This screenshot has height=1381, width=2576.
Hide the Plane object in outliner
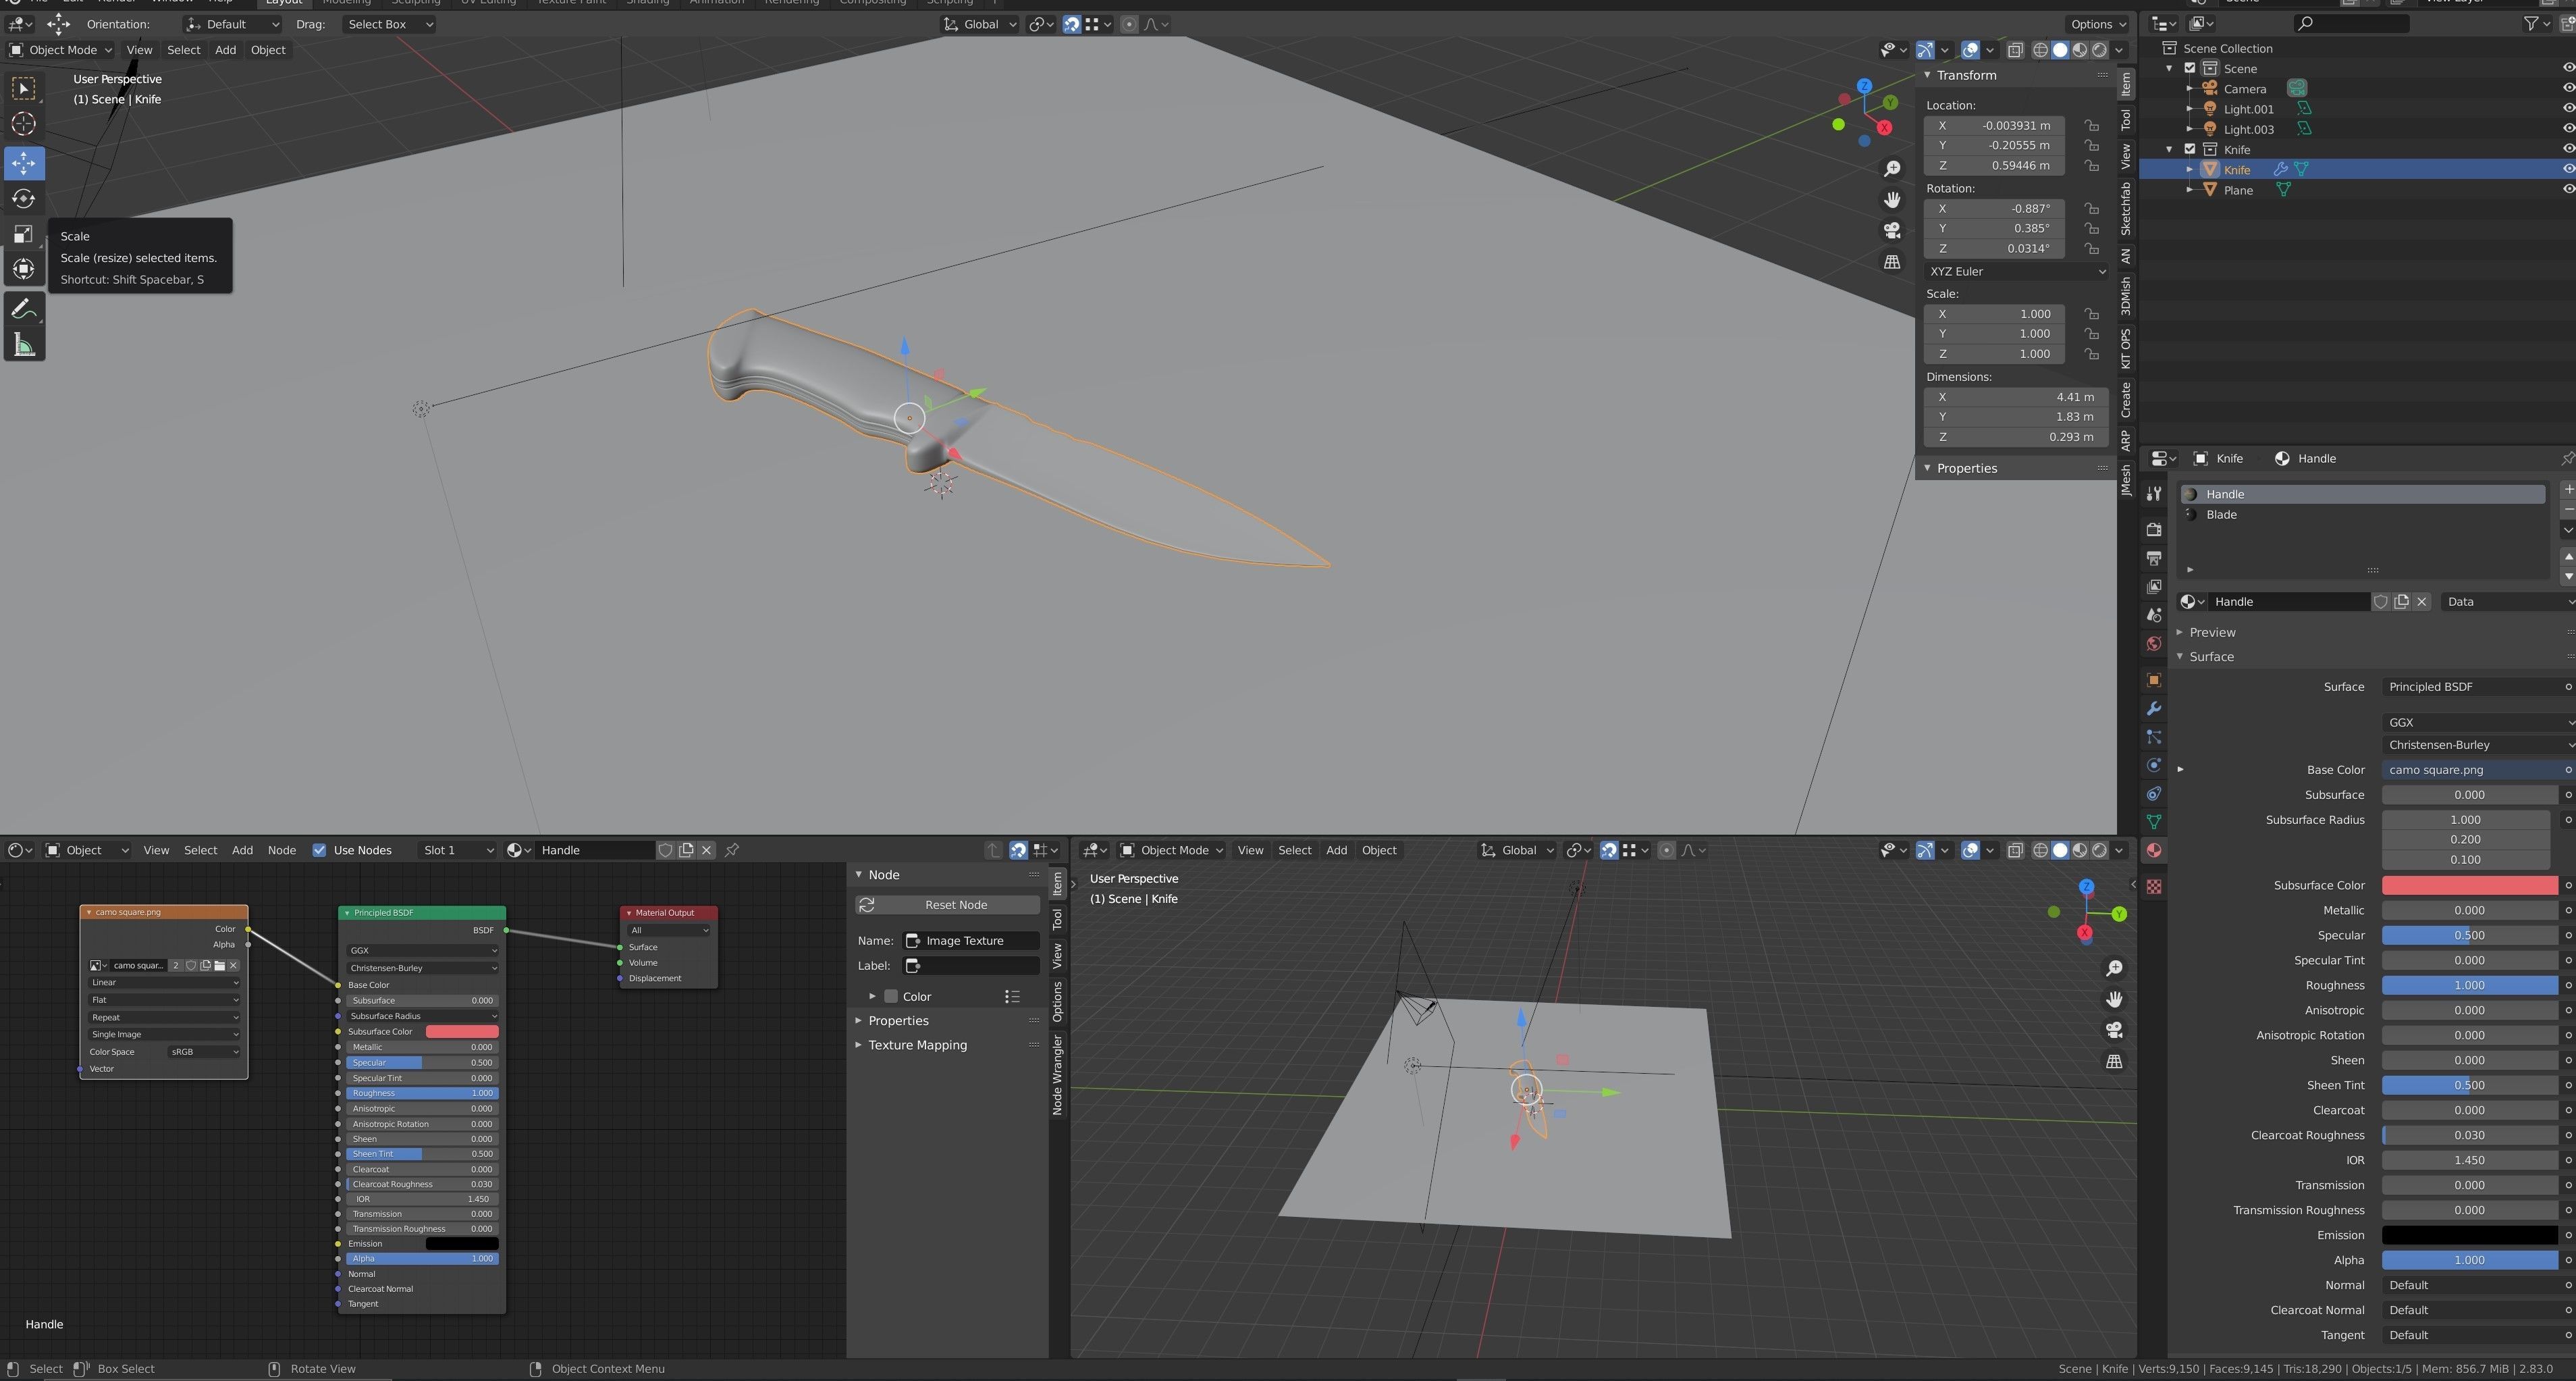(2567, 190)
